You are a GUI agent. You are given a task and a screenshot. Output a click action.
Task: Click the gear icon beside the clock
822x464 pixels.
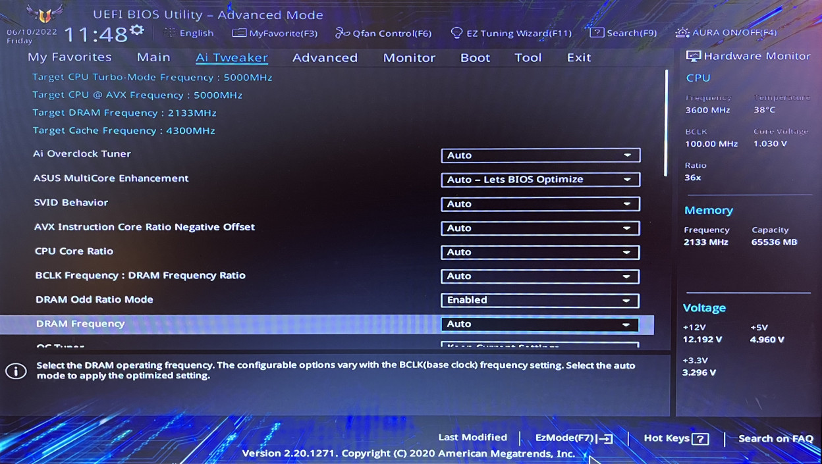pos(137,30)
